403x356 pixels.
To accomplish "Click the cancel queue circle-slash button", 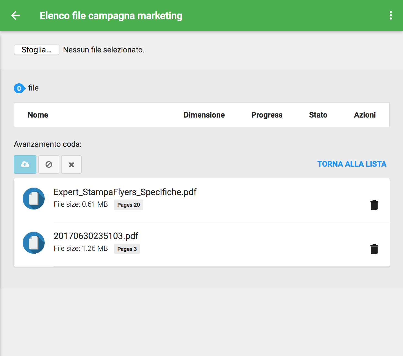I will [x=49, y=164].
